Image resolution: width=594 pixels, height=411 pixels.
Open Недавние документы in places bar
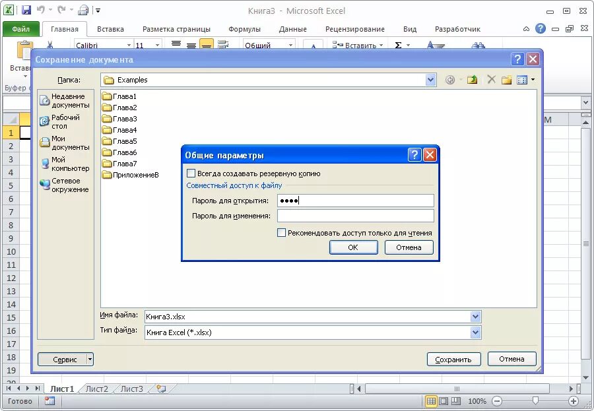[65, 100]
